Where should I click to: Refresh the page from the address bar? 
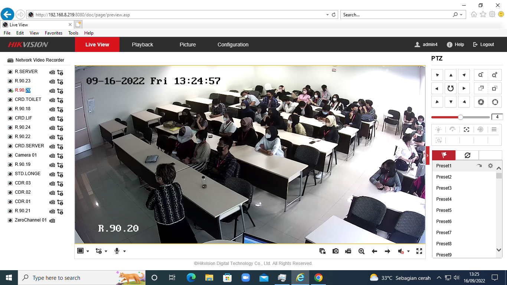click(x=334, y=15)
